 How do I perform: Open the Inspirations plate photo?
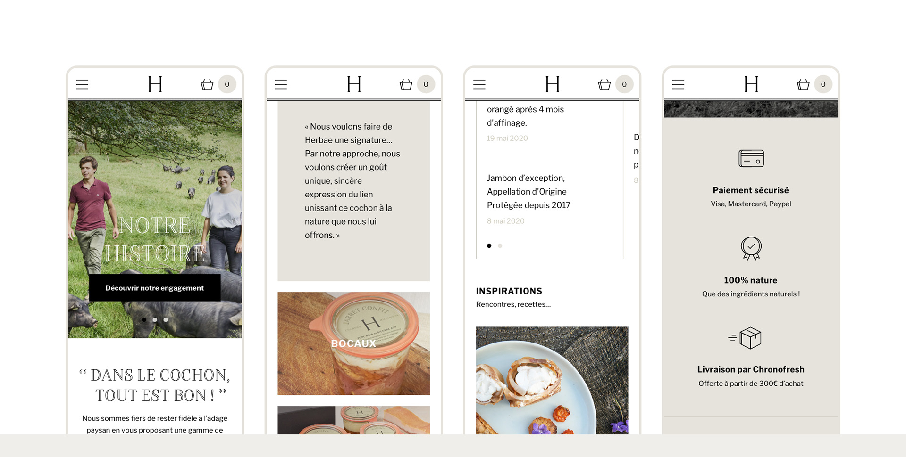pos(552,380)
